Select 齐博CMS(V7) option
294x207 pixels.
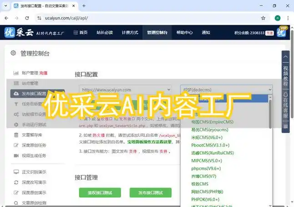pos(203,176)
